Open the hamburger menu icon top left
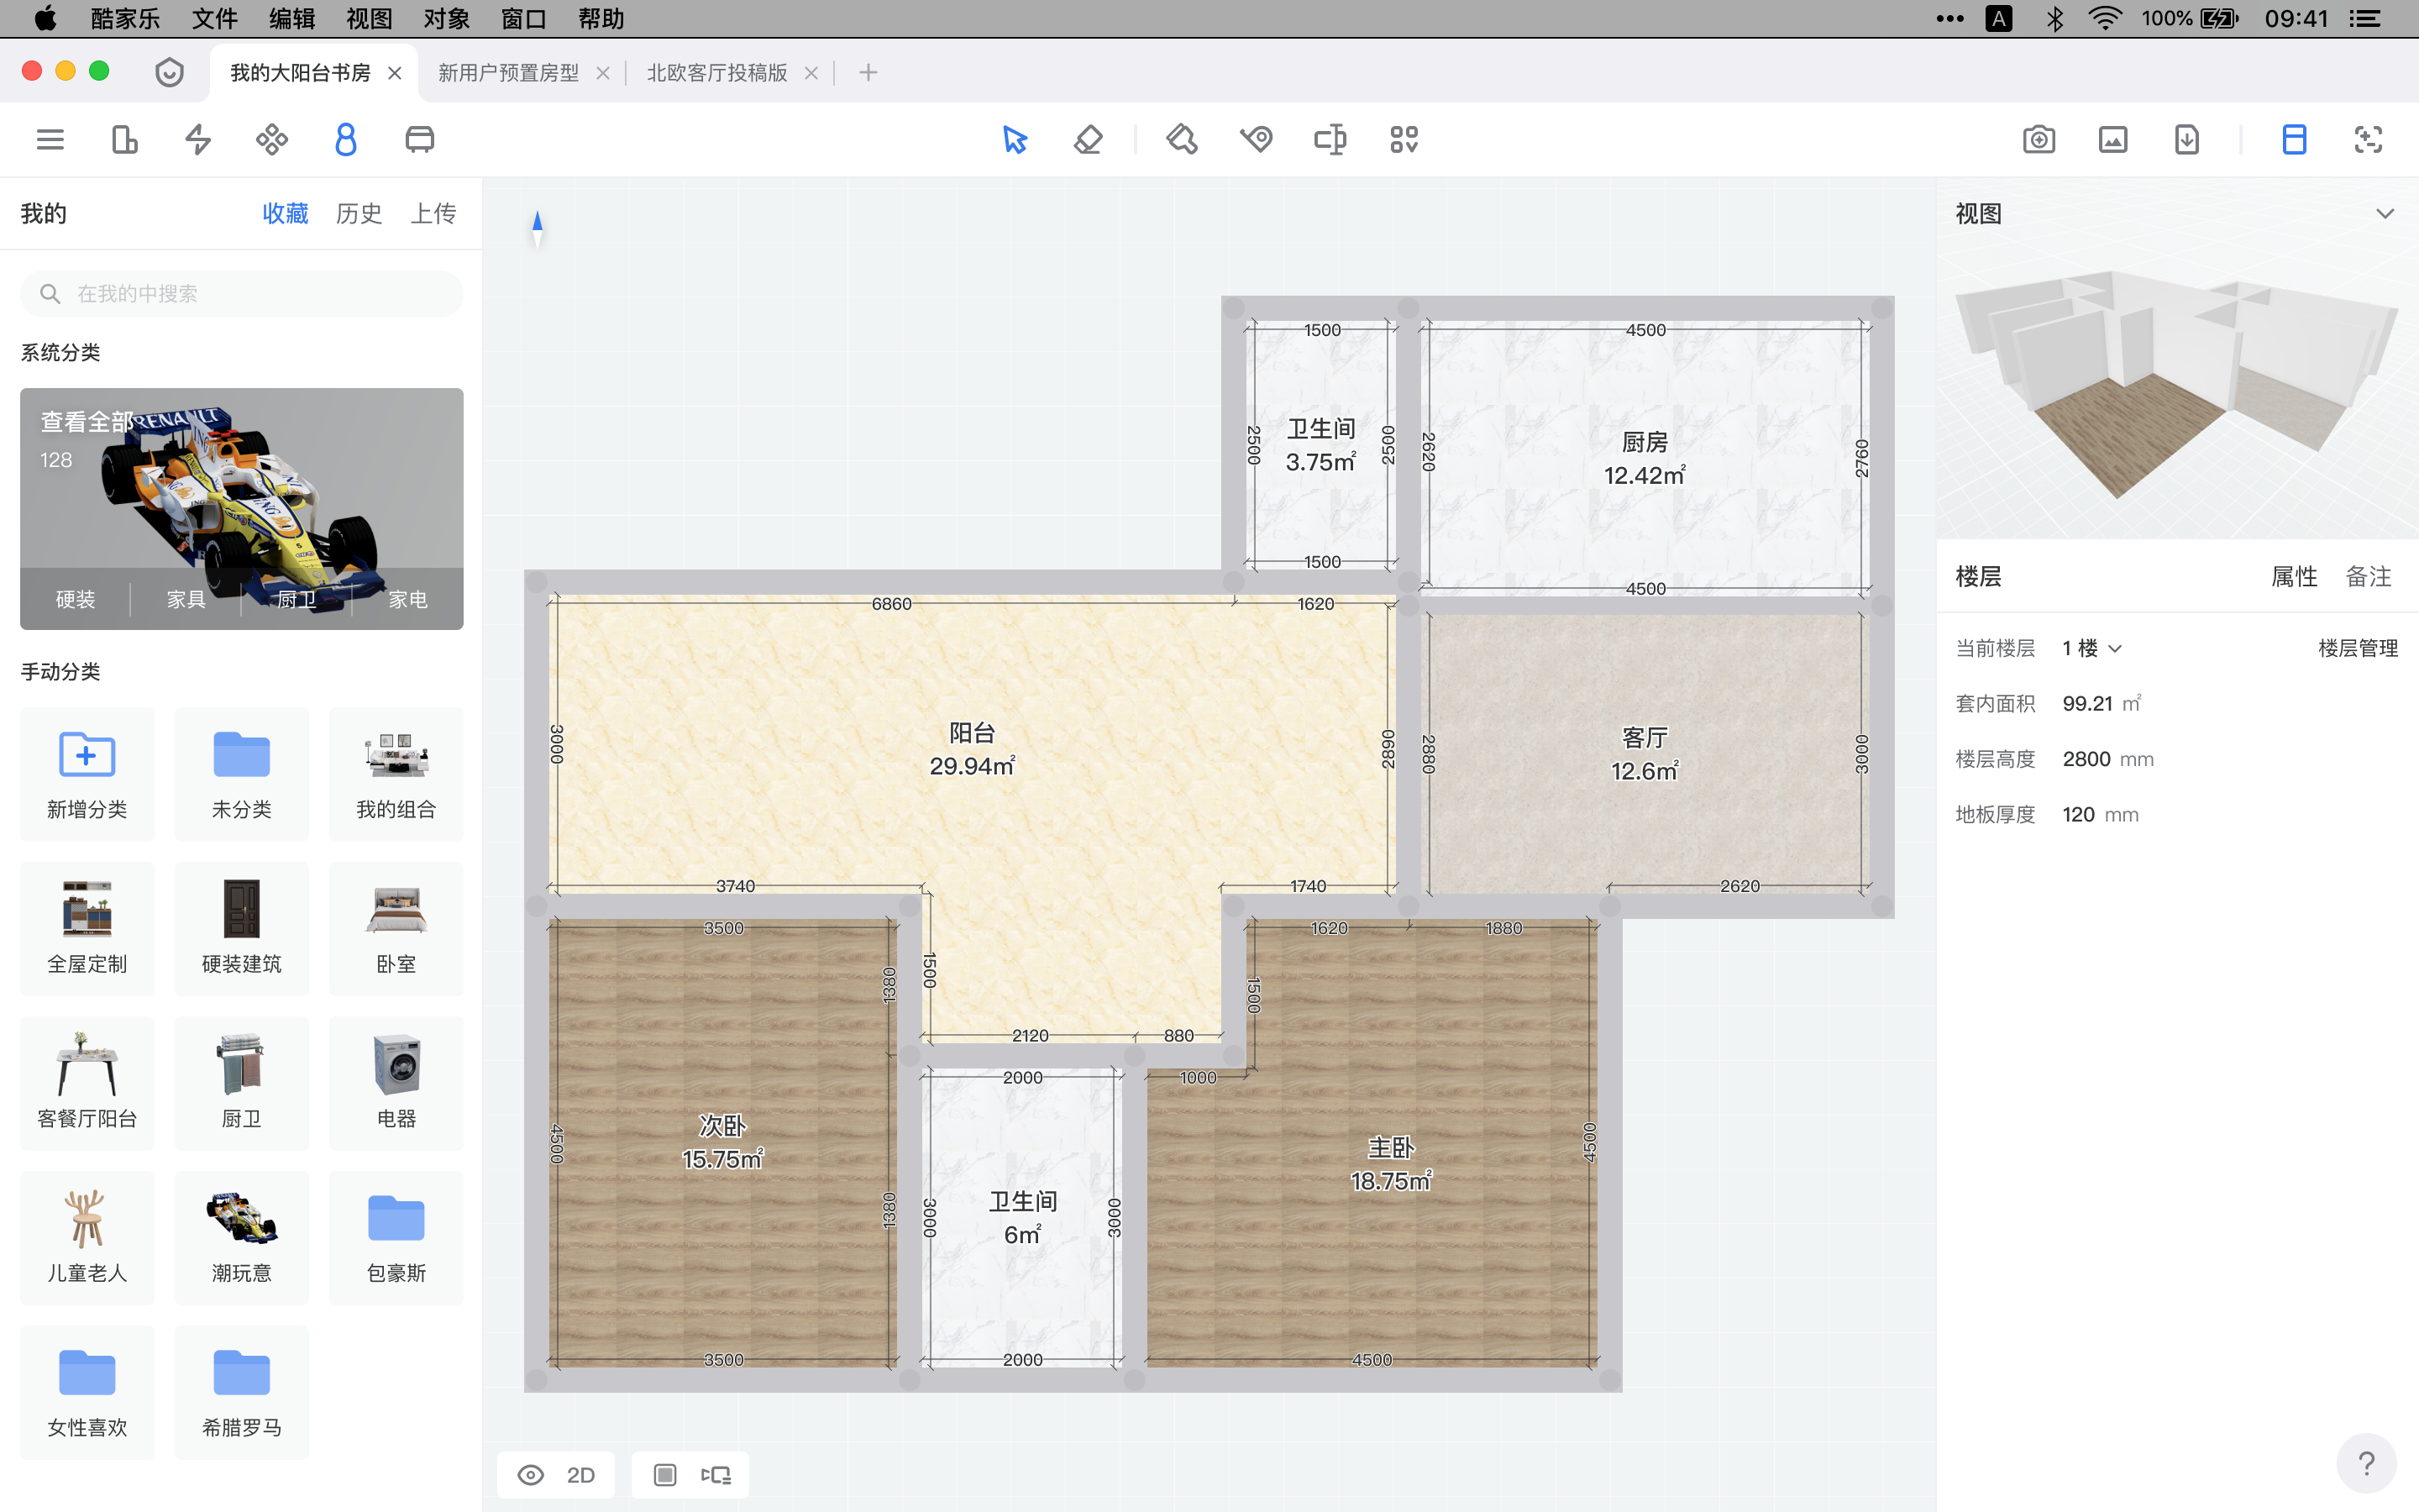 point(49,139)
